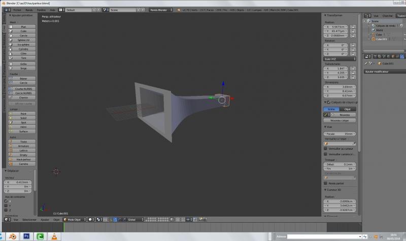Add a Soleil (sun) lamp
406x241 pixels.
tap(23, 118)
